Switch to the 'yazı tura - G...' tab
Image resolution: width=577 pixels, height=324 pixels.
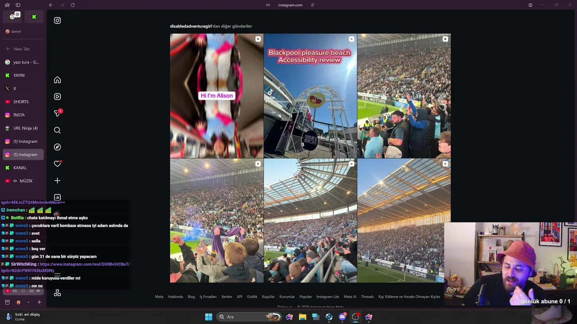tap(23, 62)
